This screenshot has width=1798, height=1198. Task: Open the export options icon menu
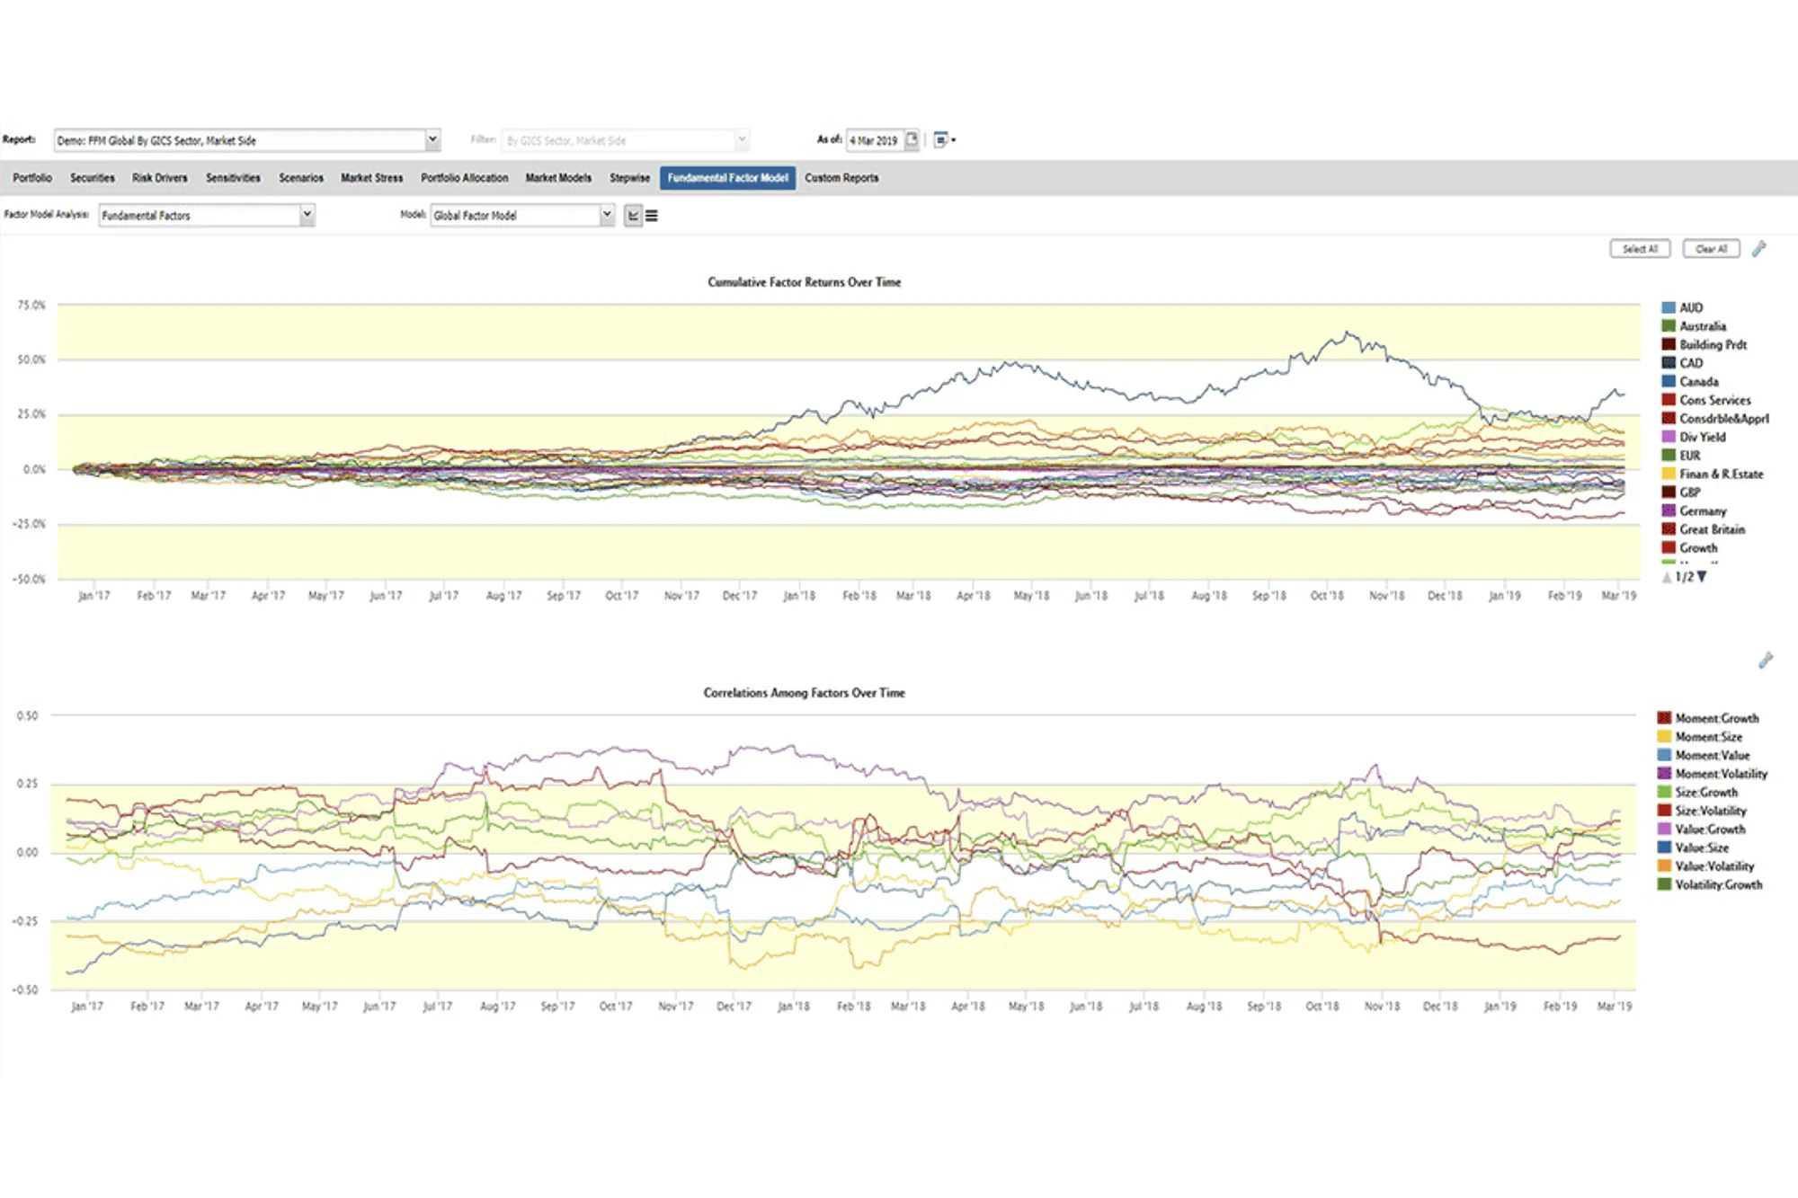pyautogui.click(x=943, y=139)
